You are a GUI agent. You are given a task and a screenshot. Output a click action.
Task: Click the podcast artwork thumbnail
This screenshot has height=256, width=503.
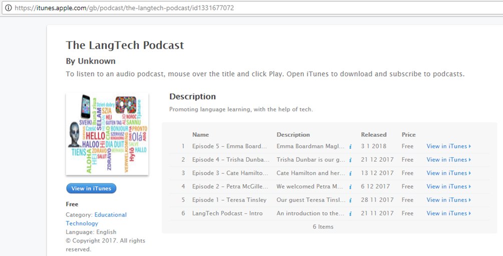point(107,134)
